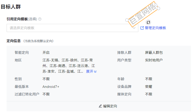The height and width of the screenshot is (112, 192).
Task: Click the Android7+ minimum version value
Action: [x=51, y=87]
